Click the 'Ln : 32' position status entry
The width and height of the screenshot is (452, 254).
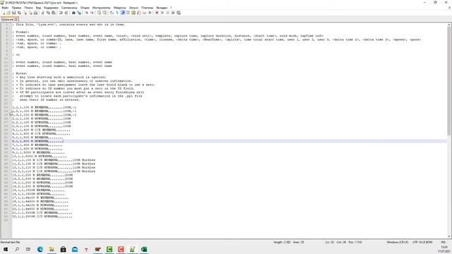330,242
